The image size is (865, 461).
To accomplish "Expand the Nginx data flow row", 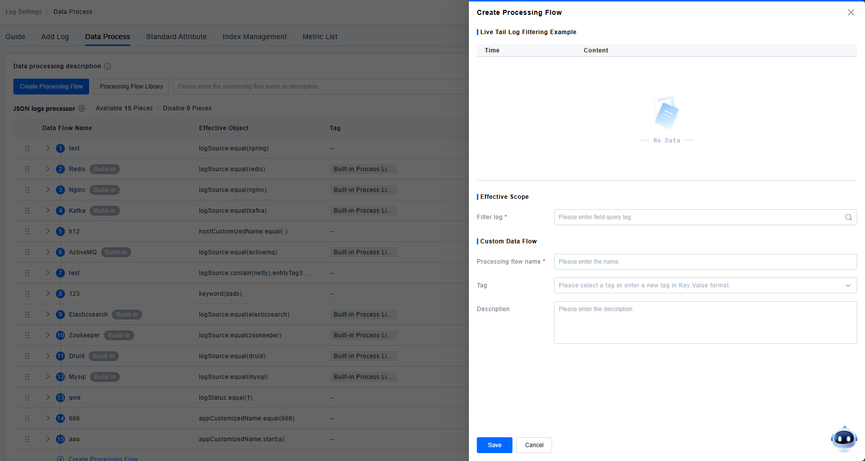I will (48, 190).
